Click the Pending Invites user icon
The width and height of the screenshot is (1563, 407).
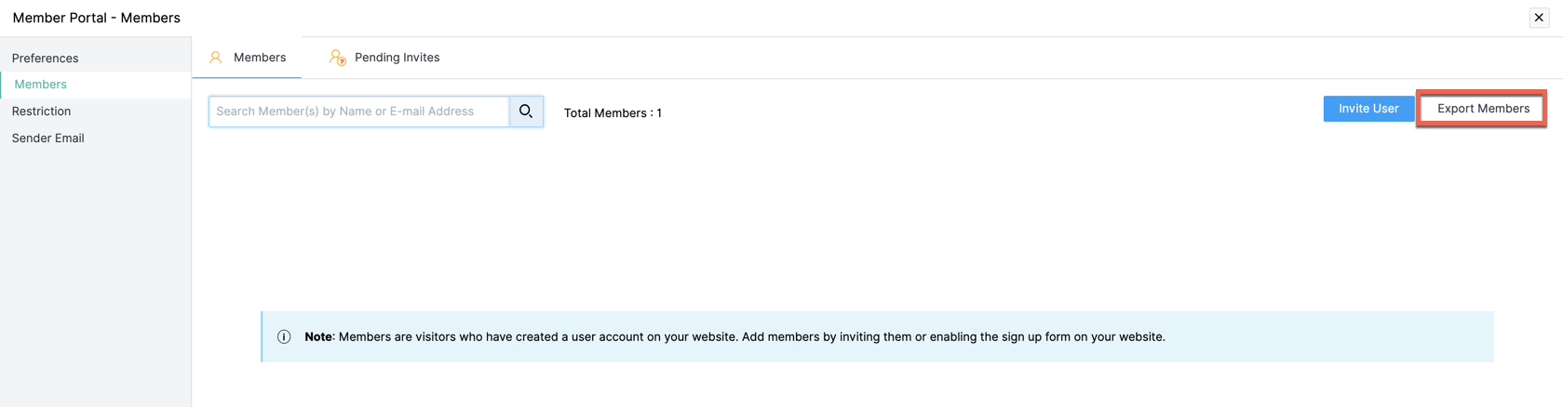coord(337,58)
